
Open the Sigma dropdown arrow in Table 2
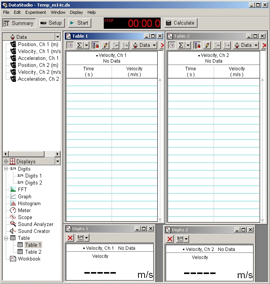[188, 45]
